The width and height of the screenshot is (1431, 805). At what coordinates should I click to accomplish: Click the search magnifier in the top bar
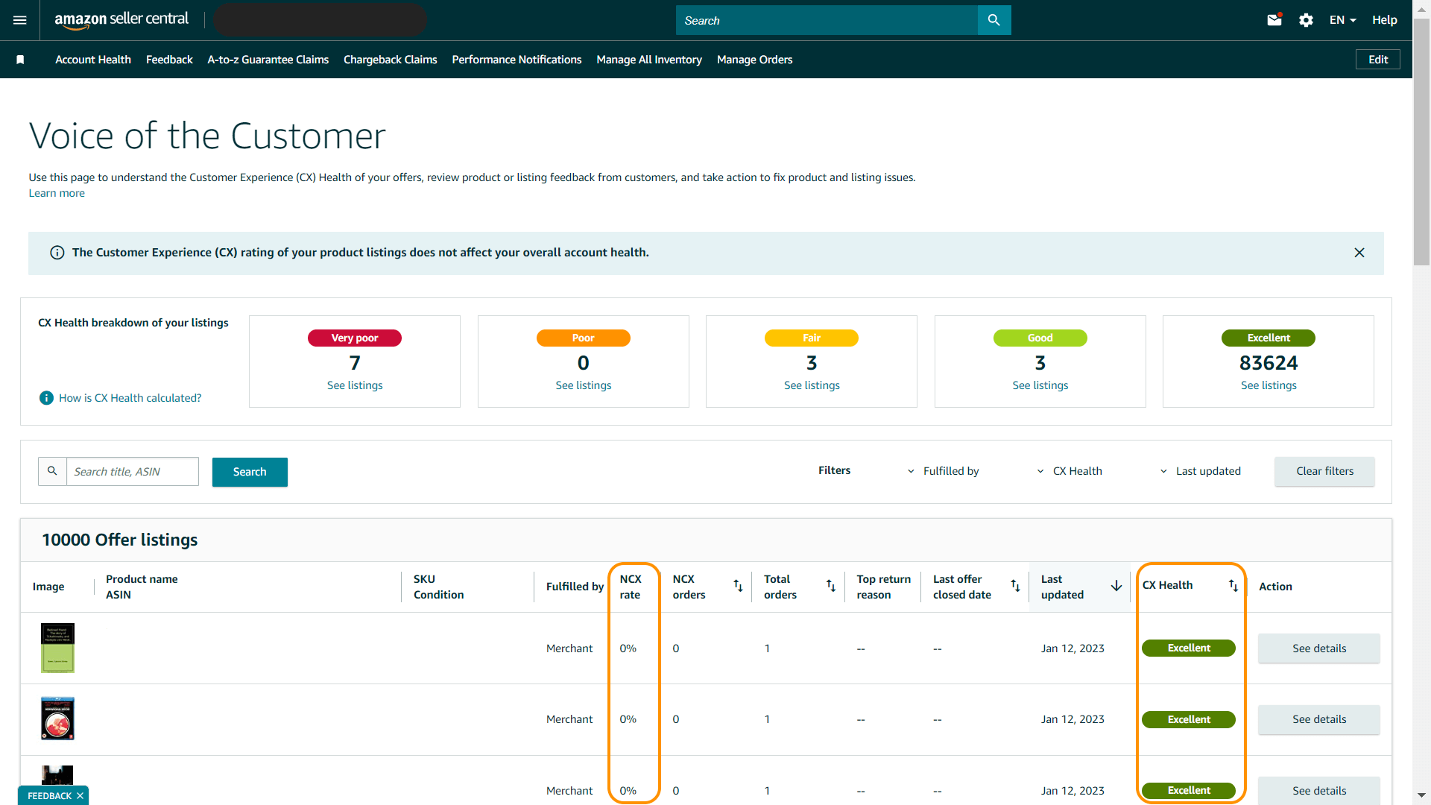coord(994,20)
